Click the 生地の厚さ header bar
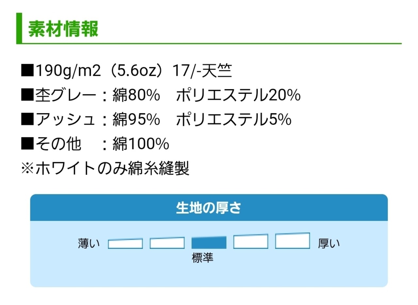Viewport: 418px width, 305px height. point(209,208)
